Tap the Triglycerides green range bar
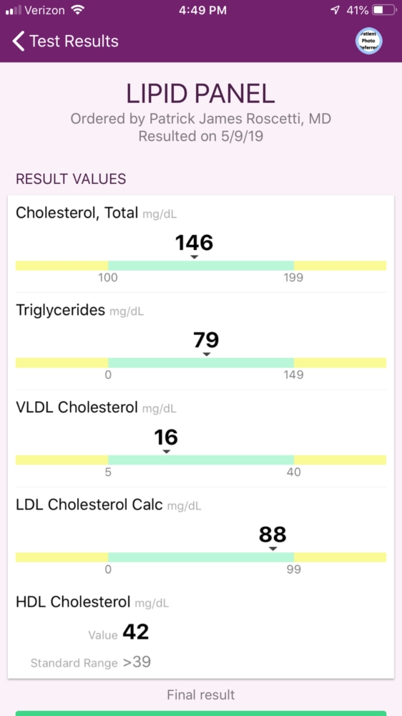402x716 pixels. pos(201,363)
